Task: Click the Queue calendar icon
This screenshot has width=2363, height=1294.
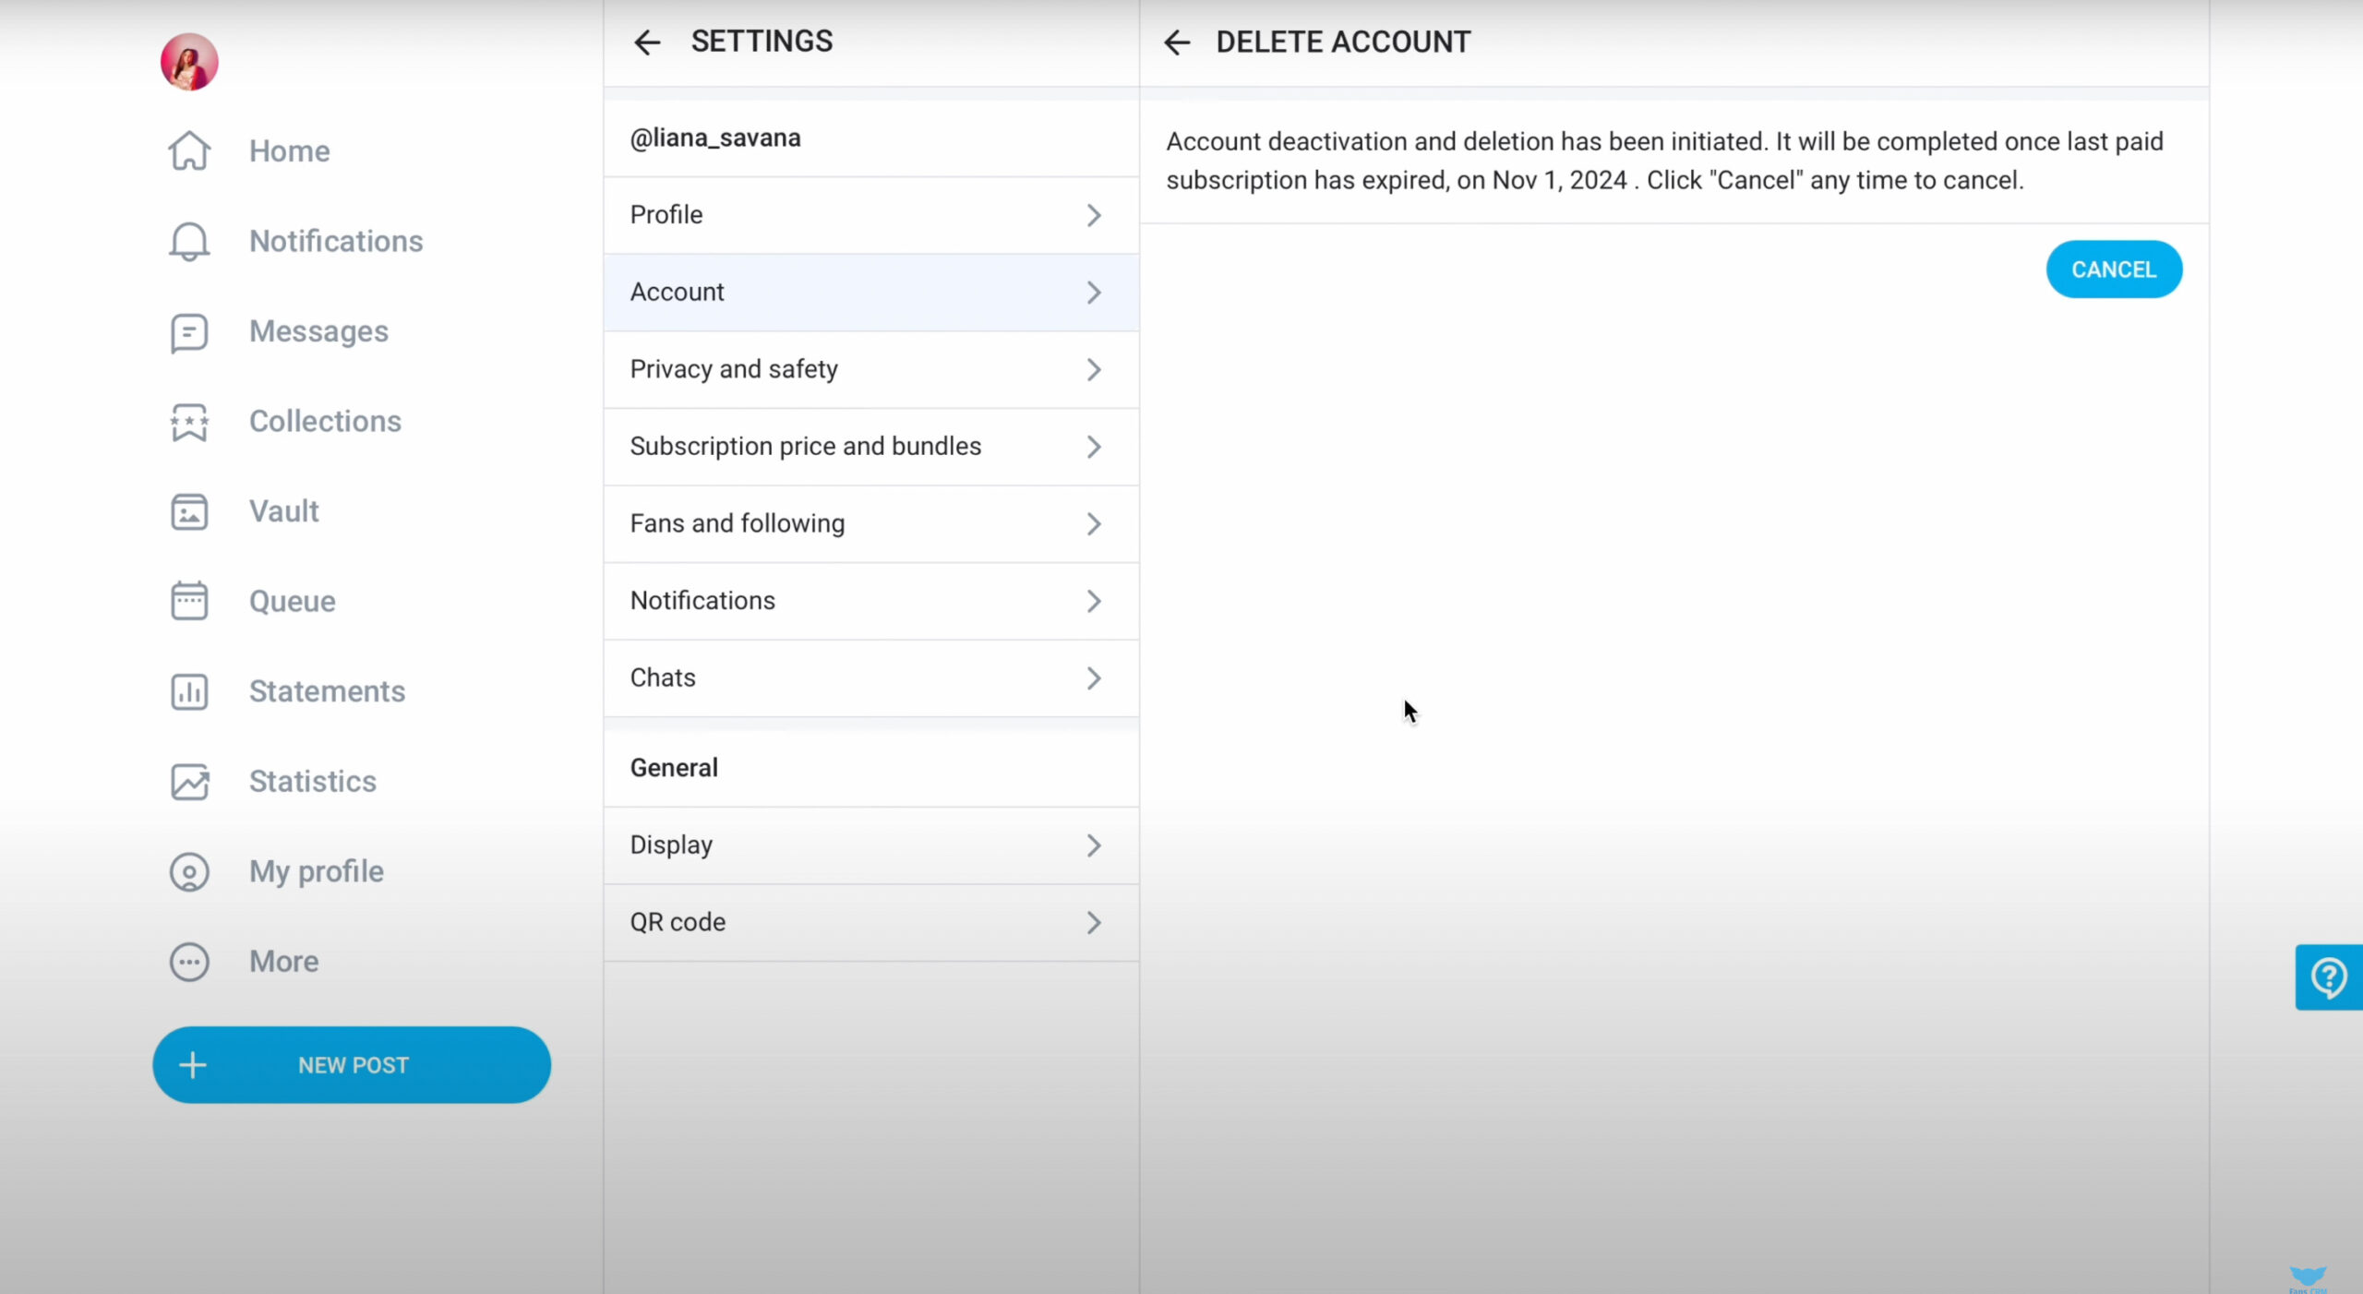Action: coord(188,601)
